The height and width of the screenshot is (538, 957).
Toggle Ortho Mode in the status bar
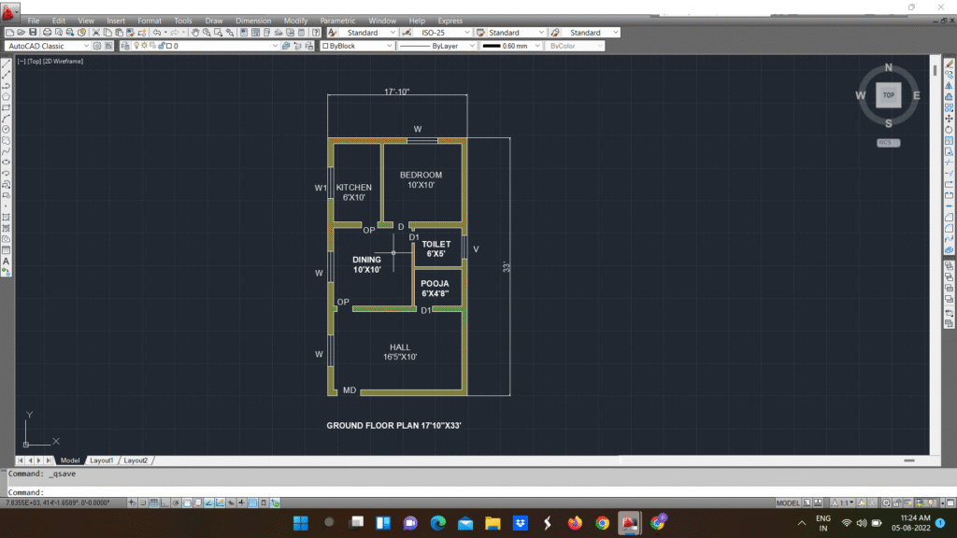[x=164, y=503]
